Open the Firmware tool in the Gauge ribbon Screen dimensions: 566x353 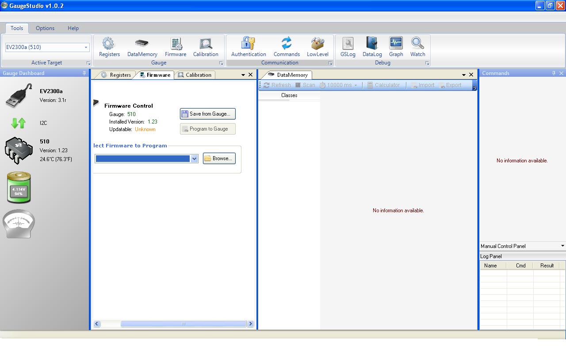[176, 47]
